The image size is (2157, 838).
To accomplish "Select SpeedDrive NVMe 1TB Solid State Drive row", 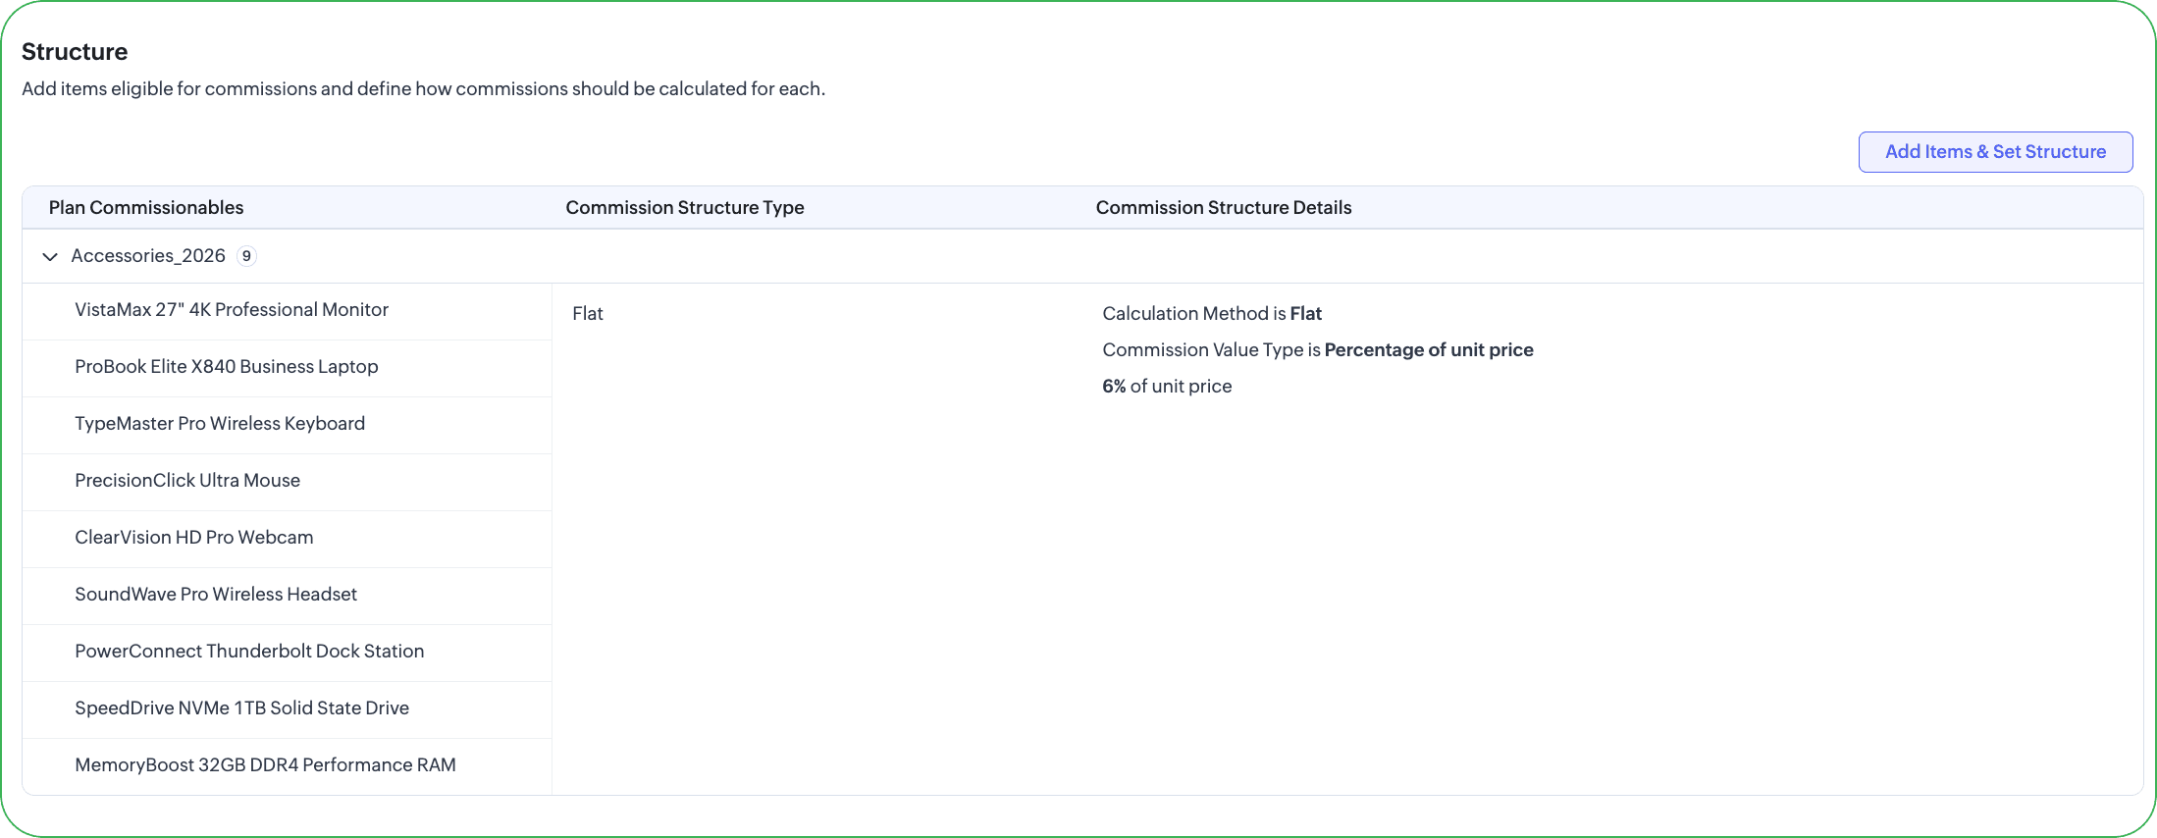I will tap(288, 709).
